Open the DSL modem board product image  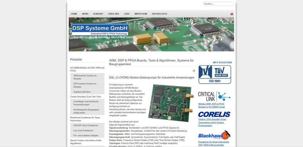coord(171,103)
